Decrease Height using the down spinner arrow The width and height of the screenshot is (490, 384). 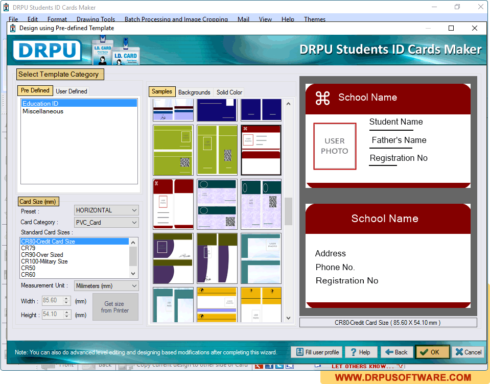pyautogui.click(x=66, y=316)
